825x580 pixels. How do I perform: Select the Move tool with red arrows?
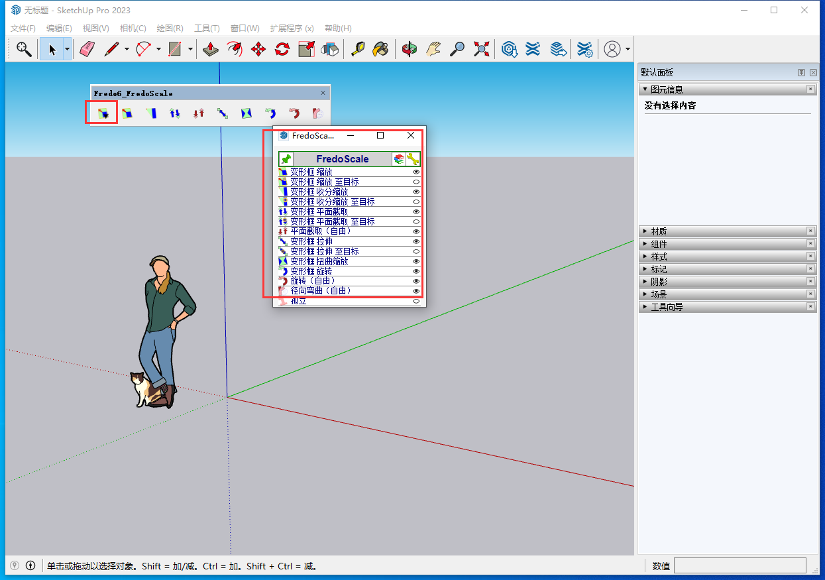pyautogui.click(x=258, y=49)
